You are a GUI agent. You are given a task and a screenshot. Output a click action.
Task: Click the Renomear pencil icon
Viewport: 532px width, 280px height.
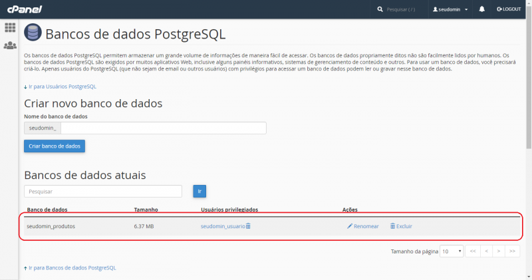pos(350,226)
